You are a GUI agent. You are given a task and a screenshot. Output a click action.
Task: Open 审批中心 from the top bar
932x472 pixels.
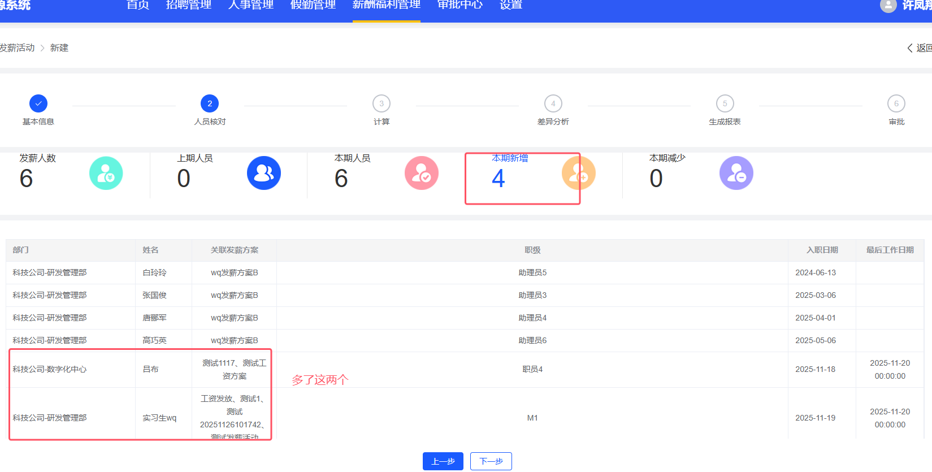(x=460, y=5)
